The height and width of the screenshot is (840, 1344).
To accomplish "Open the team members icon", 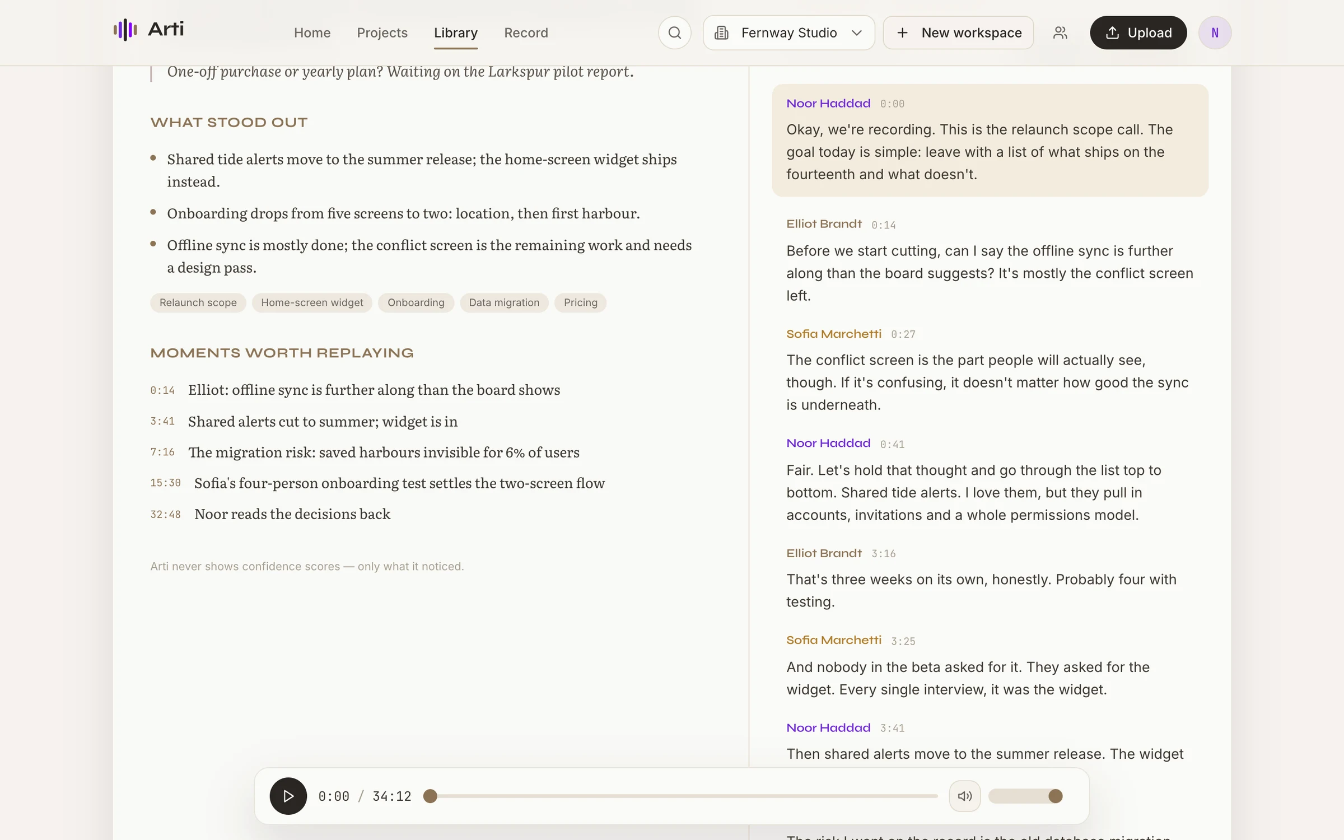I will coord(1060,32).
